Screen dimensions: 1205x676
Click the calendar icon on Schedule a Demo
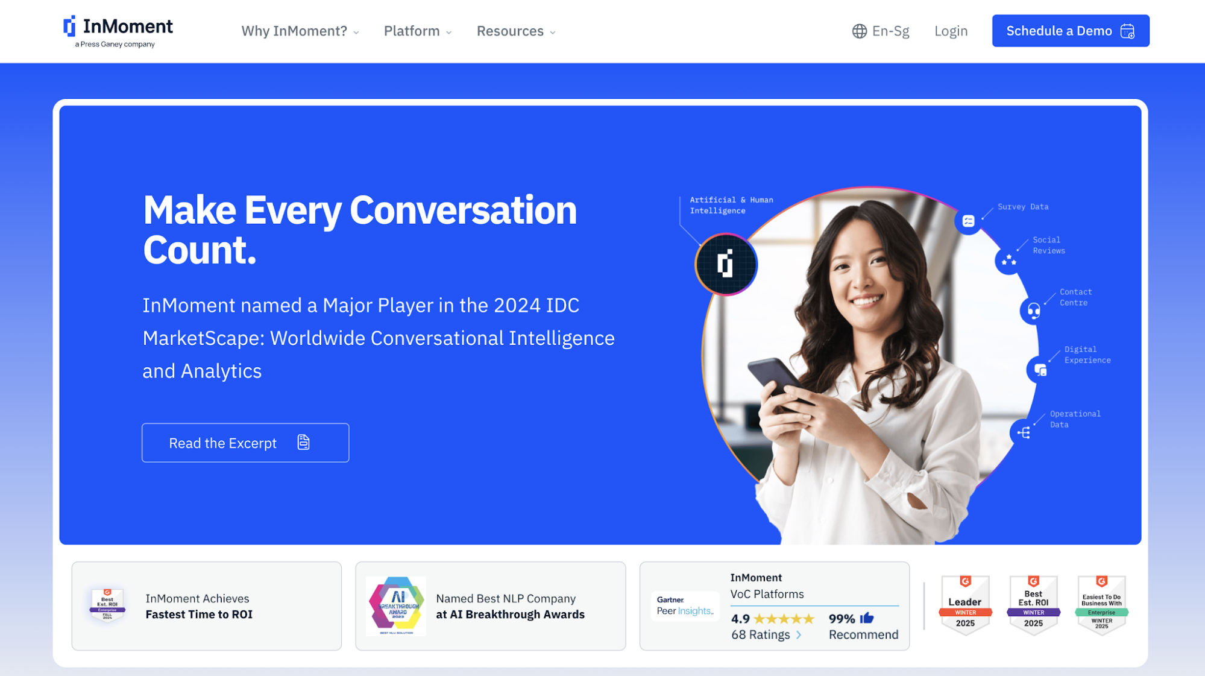[1127, 31]
